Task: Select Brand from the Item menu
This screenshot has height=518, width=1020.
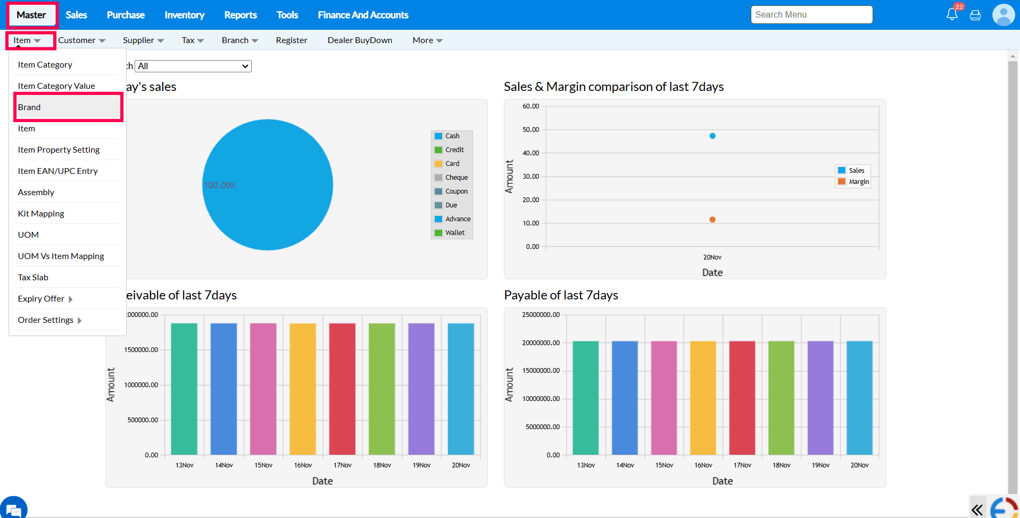Action: 29,107
